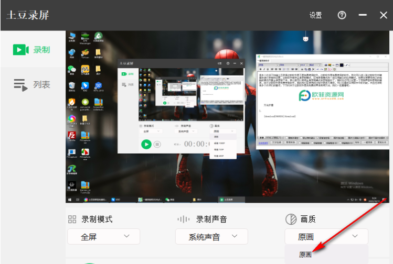Image resolution: width=393 pixels, height=264 pixels.
Task: Expand the 全屏 recording mode dropdown
Action: [x=103, y=236]
